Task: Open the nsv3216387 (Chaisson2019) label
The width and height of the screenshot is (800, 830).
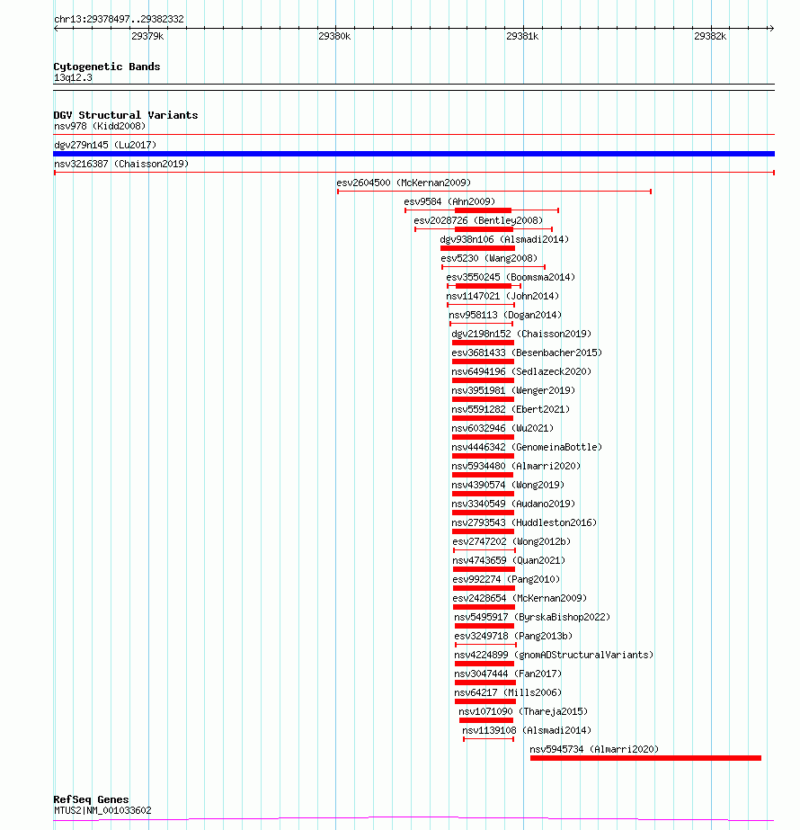Action: [x=121, y=164]
